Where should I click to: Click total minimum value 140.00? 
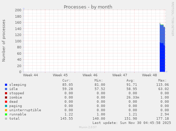[99, 119]
